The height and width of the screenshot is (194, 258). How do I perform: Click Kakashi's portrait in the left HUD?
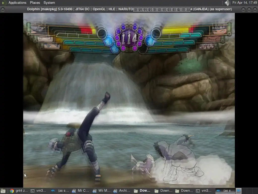click(x=39, y=30)
